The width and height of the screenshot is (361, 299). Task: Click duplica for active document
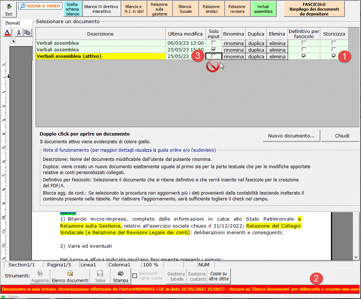(256, 56)
